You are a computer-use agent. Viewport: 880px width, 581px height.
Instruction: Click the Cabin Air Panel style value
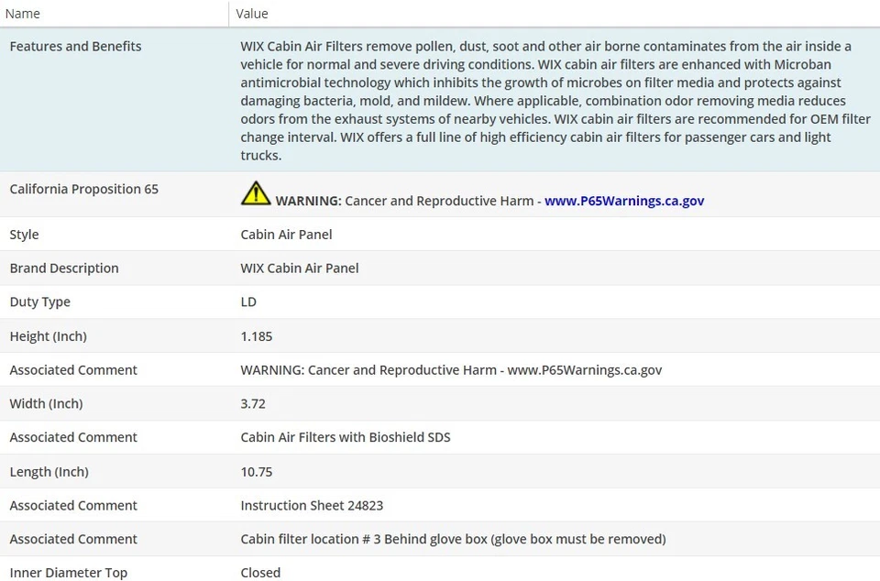click(x=286, y=235)
